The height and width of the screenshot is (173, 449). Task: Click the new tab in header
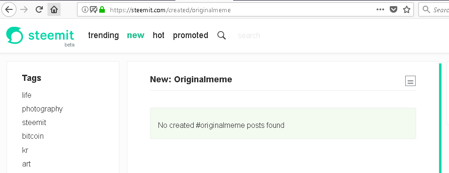[x=136, y=35]
